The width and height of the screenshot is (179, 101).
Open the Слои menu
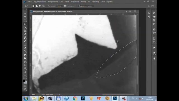[x=61, y=2]
